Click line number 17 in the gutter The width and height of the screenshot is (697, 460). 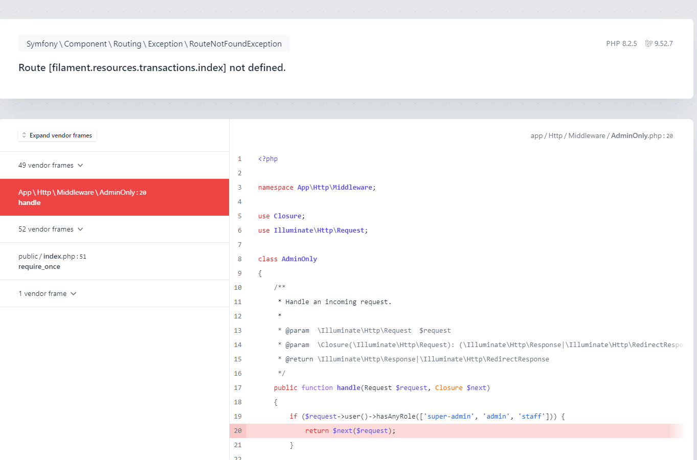[x=238, y=388]
